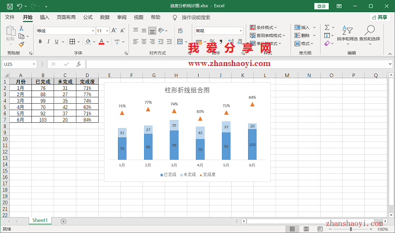The image size is (395, 233).
Task: Merge and center cells
Action: (180, 42)
